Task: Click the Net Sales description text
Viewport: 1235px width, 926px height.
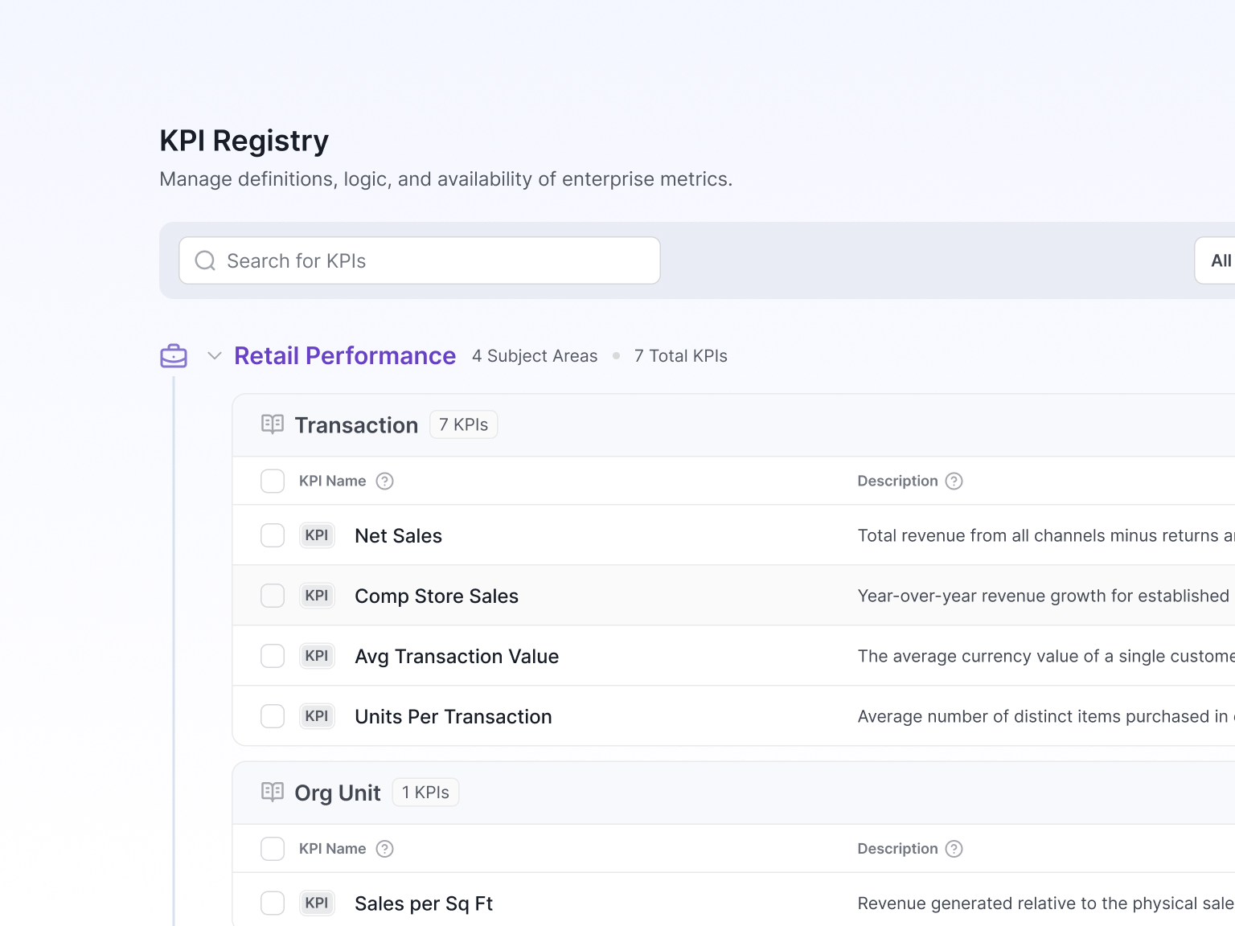Action: click(x=1046, y=536)
